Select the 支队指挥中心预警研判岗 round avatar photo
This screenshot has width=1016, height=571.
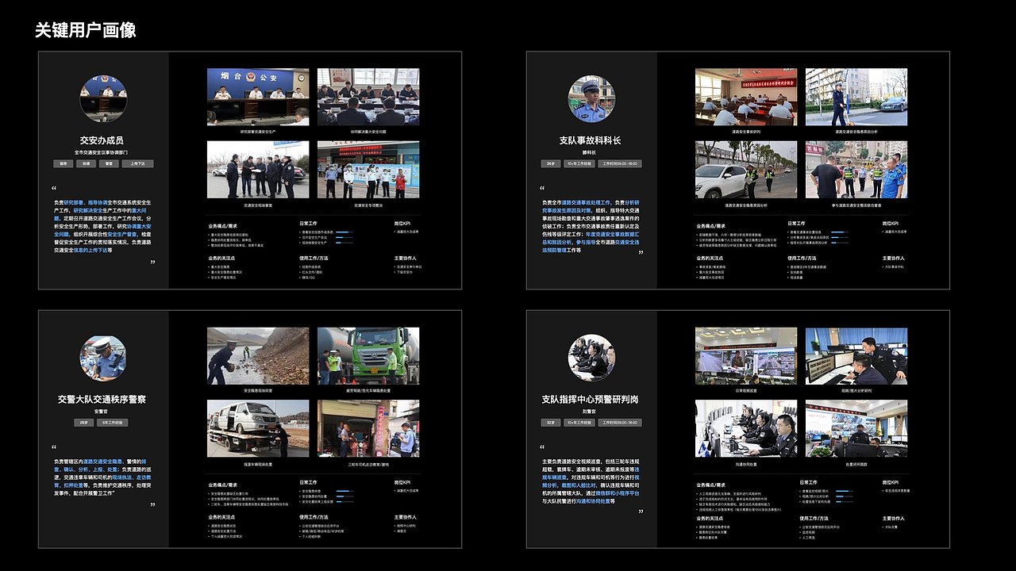click(591, 358)
